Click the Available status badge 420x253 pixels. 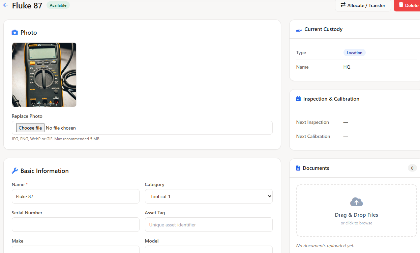pos(58,5)
